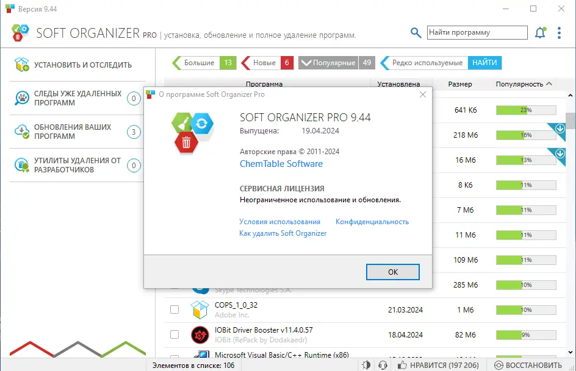Open Конфиденциальность link
Screen dimensions: 576x371
[x=372, y=222]
